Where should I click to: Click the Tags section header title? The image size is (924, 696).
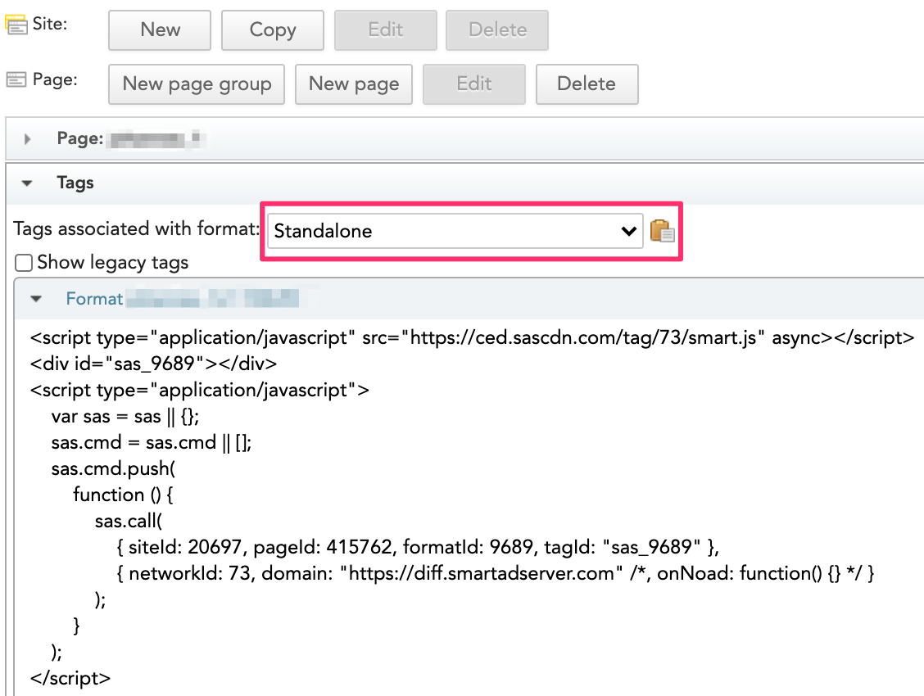pyautogui.click(x=75, y=183)
